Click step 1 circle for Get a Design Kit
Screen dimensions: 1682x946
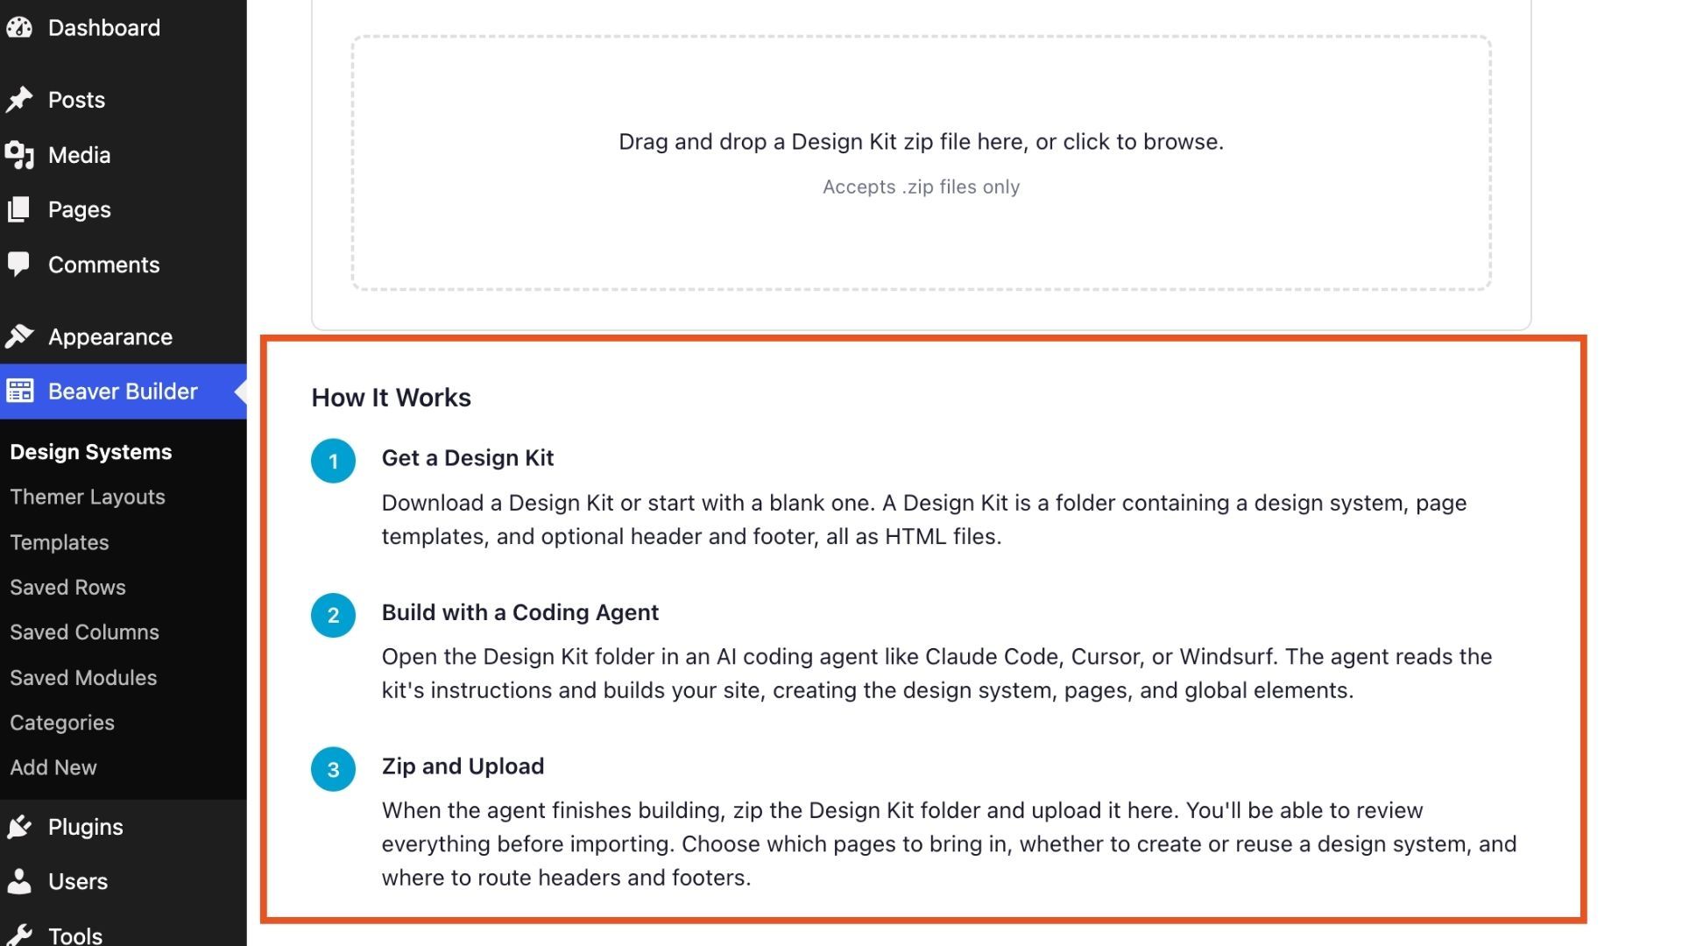click(333, 461)
